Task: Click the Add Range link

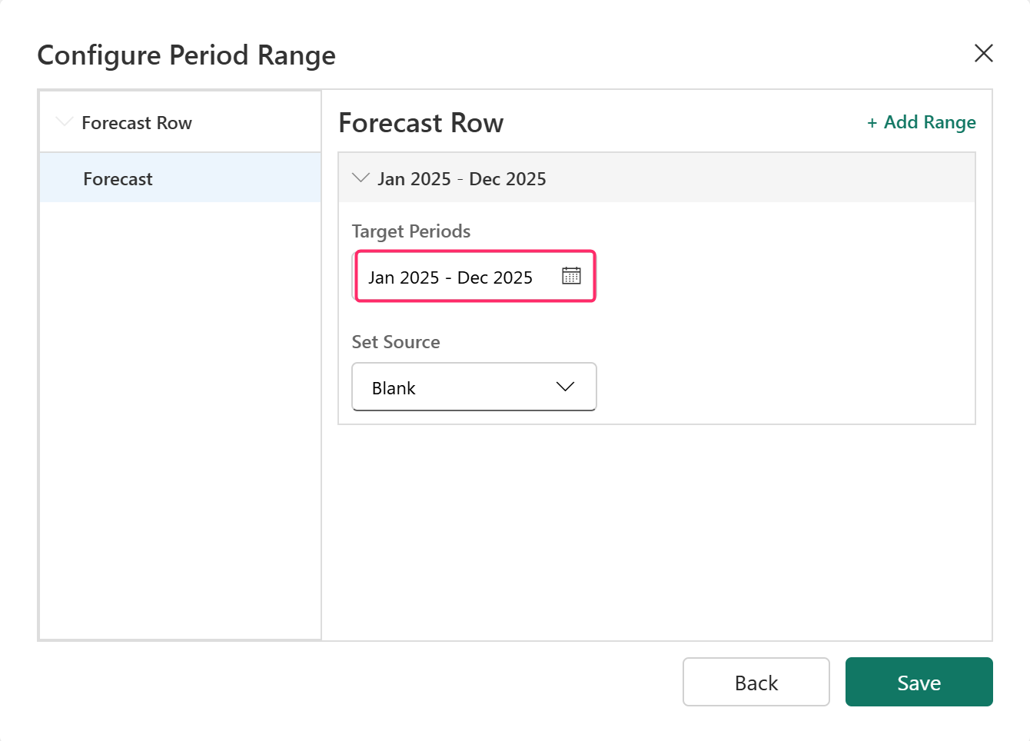Action: 929,122
